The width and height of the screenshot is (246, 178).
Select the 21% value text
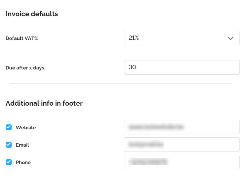[134, 38]
